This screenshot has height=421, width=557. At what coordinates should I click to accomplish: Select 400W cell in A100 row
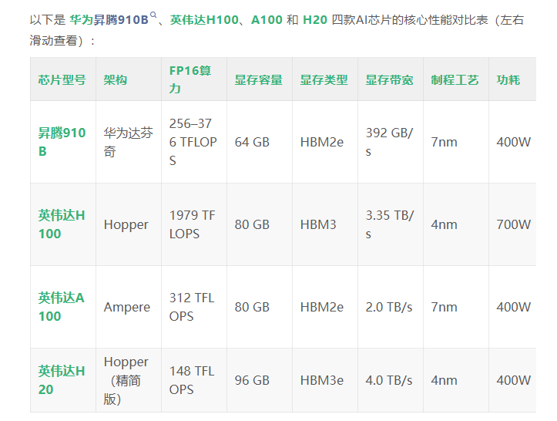click(x=513, y=307)
